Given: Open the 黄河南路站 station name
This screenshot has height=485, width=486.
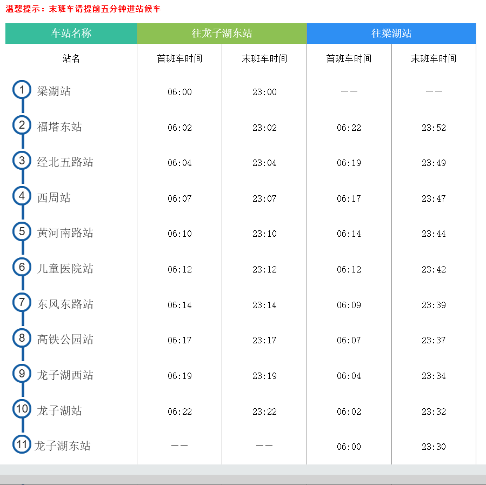Looking at the screenshot, I should point(65,233).
